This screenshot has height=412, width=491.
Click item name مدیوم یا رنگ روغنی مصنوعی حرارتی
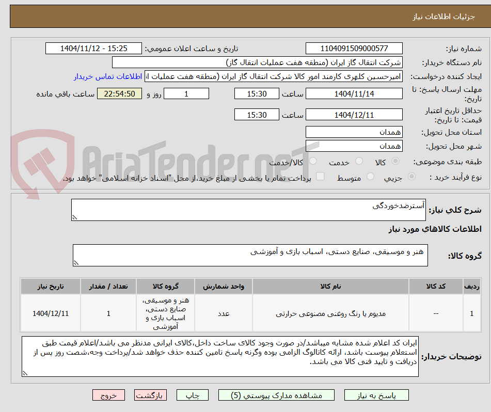tap(330, 313)
